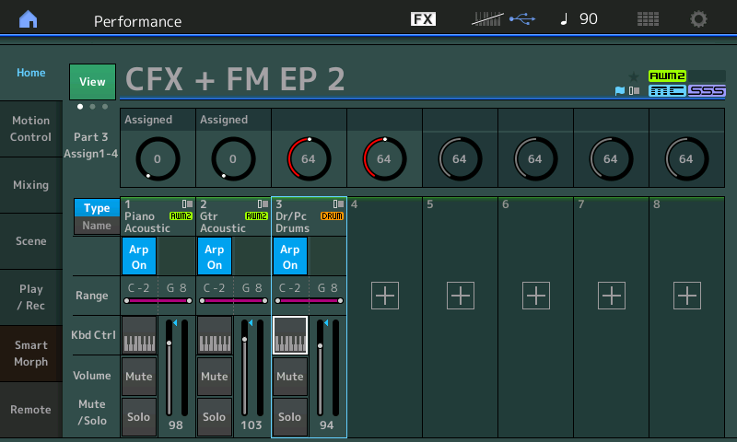
Task: Open the Play / Rec tab
Action: [31, 297]
